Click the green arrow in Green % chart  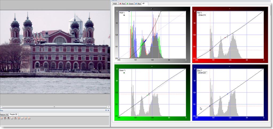tap(124, 73)
